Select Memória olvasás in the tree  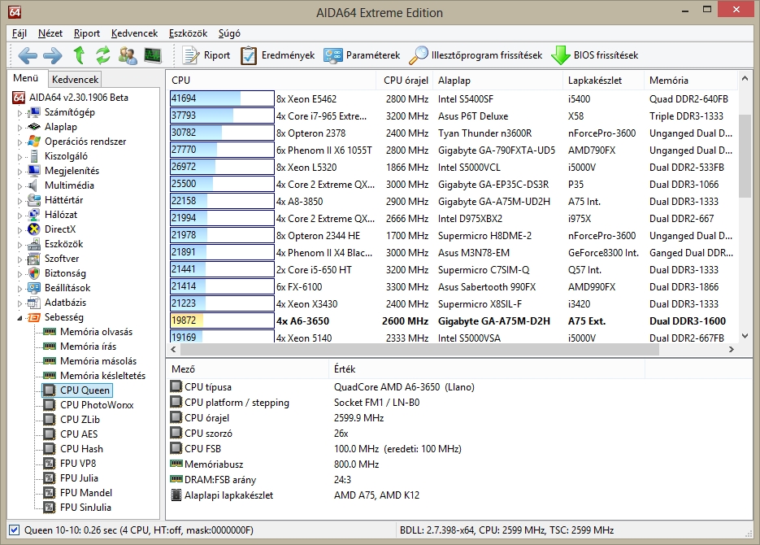96,332
